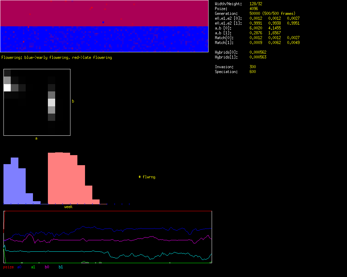Click the Flowering color legend caption
The width and height of the screenshot is (347, 277).
point(57,58)
